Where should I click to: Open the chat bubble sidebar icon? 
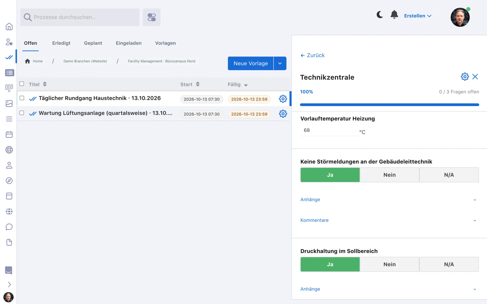(x=9, y=227)
